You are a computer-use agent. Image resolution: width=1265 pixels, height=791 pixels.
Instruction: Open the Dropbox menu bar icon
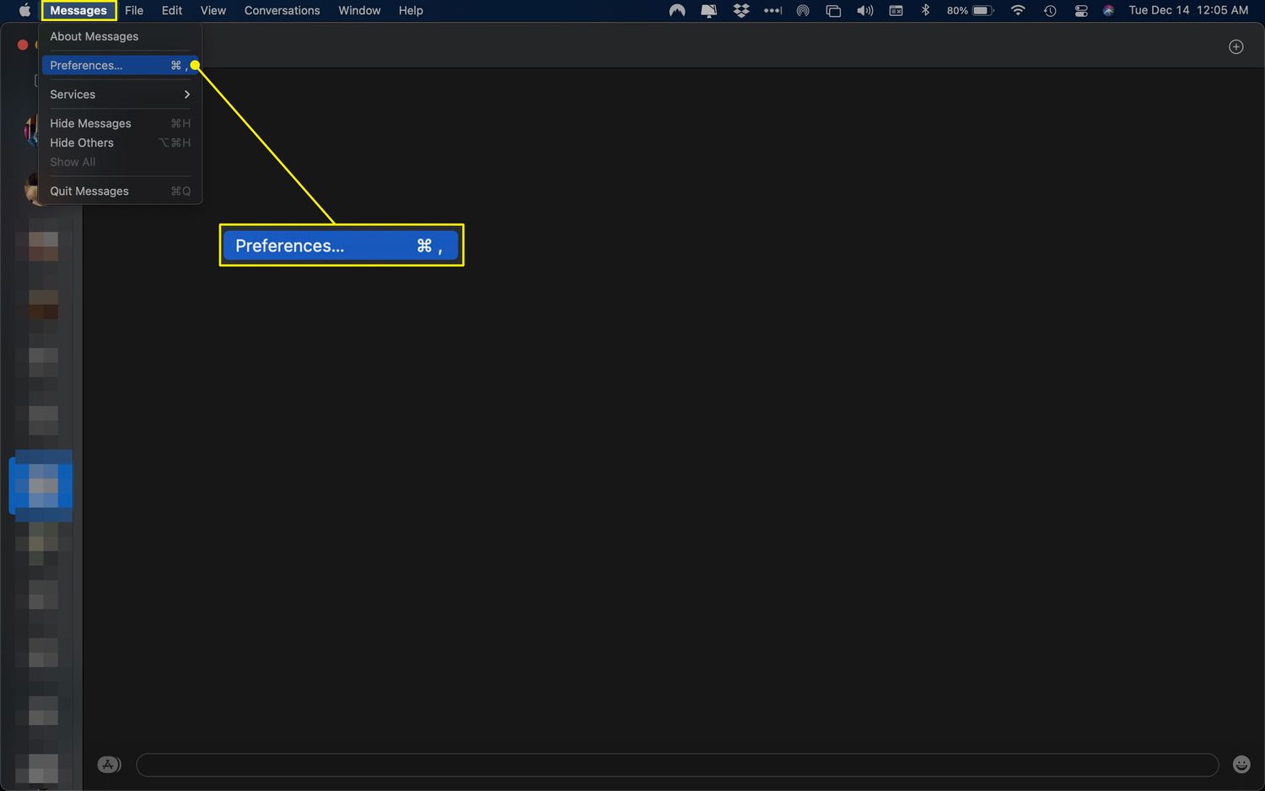click(740, 11)
